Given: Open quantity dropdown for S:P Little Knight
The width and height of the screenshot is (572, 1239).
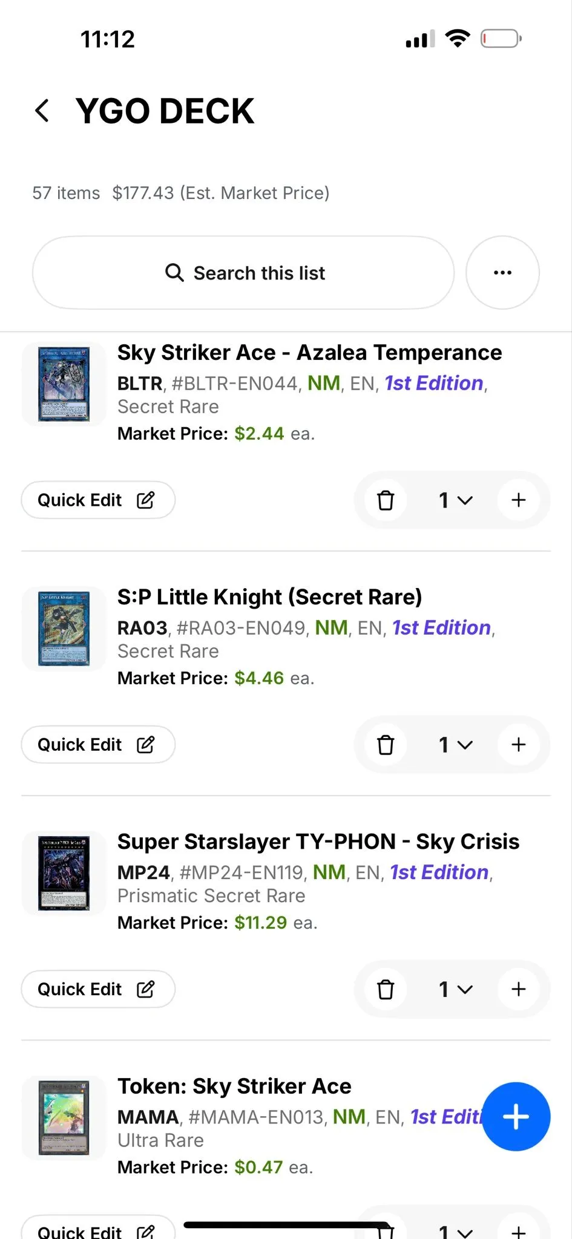Looking at the screenshot, I should 455,745.
